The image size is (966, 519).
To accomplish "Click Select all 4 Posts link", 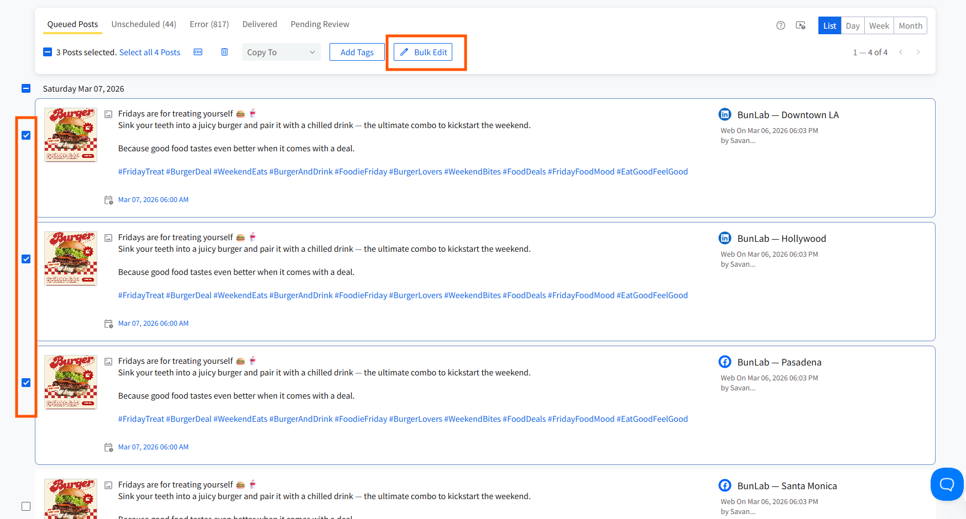I will [150, 52].
